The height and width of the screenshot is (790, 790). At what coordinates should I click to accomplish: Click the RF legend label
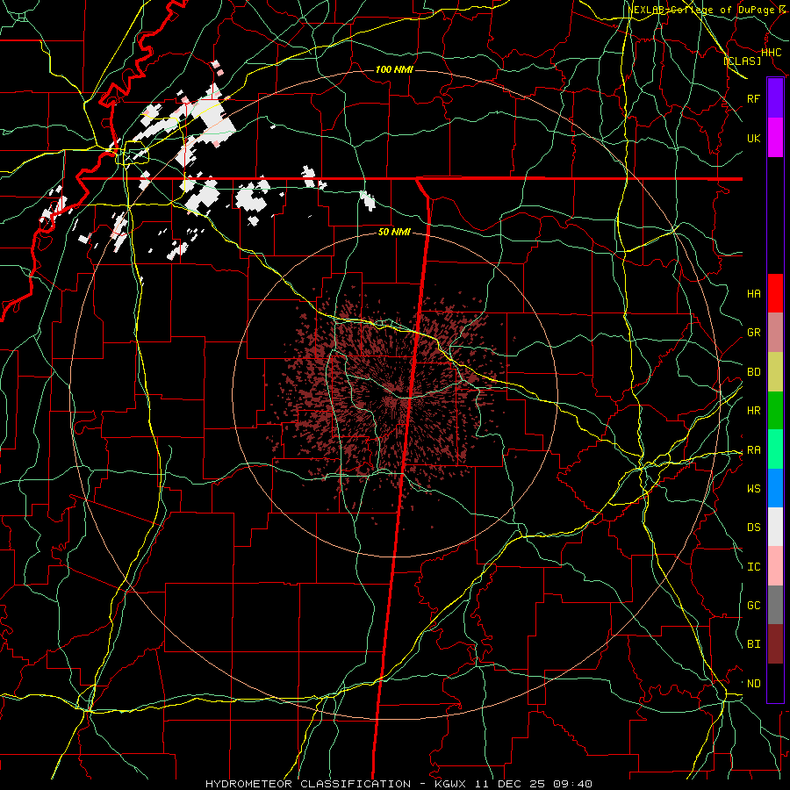[754, 98]
